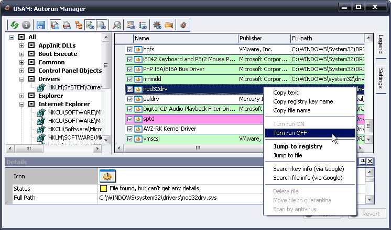
Task: Expand the Explorer node
Action: coord(21,96)
